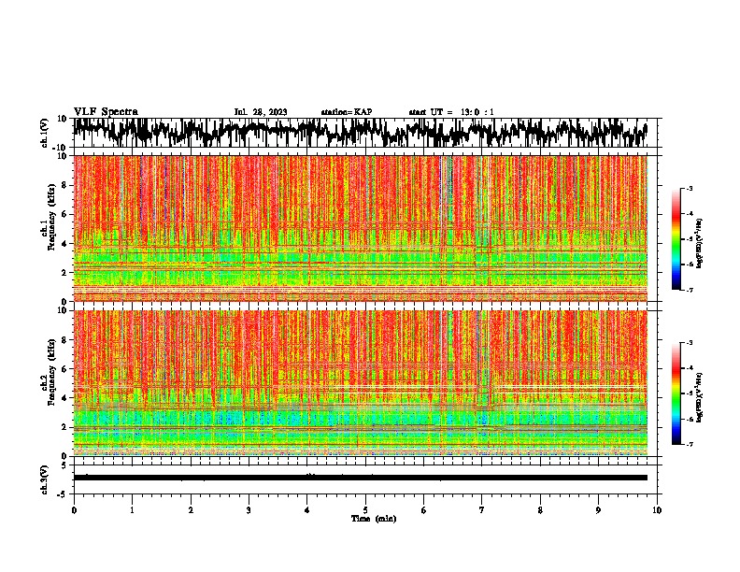Click the log(PSD) label beside ch.2 colorbar
Viewport: 740px width, 572px height.
coord(699,397)
